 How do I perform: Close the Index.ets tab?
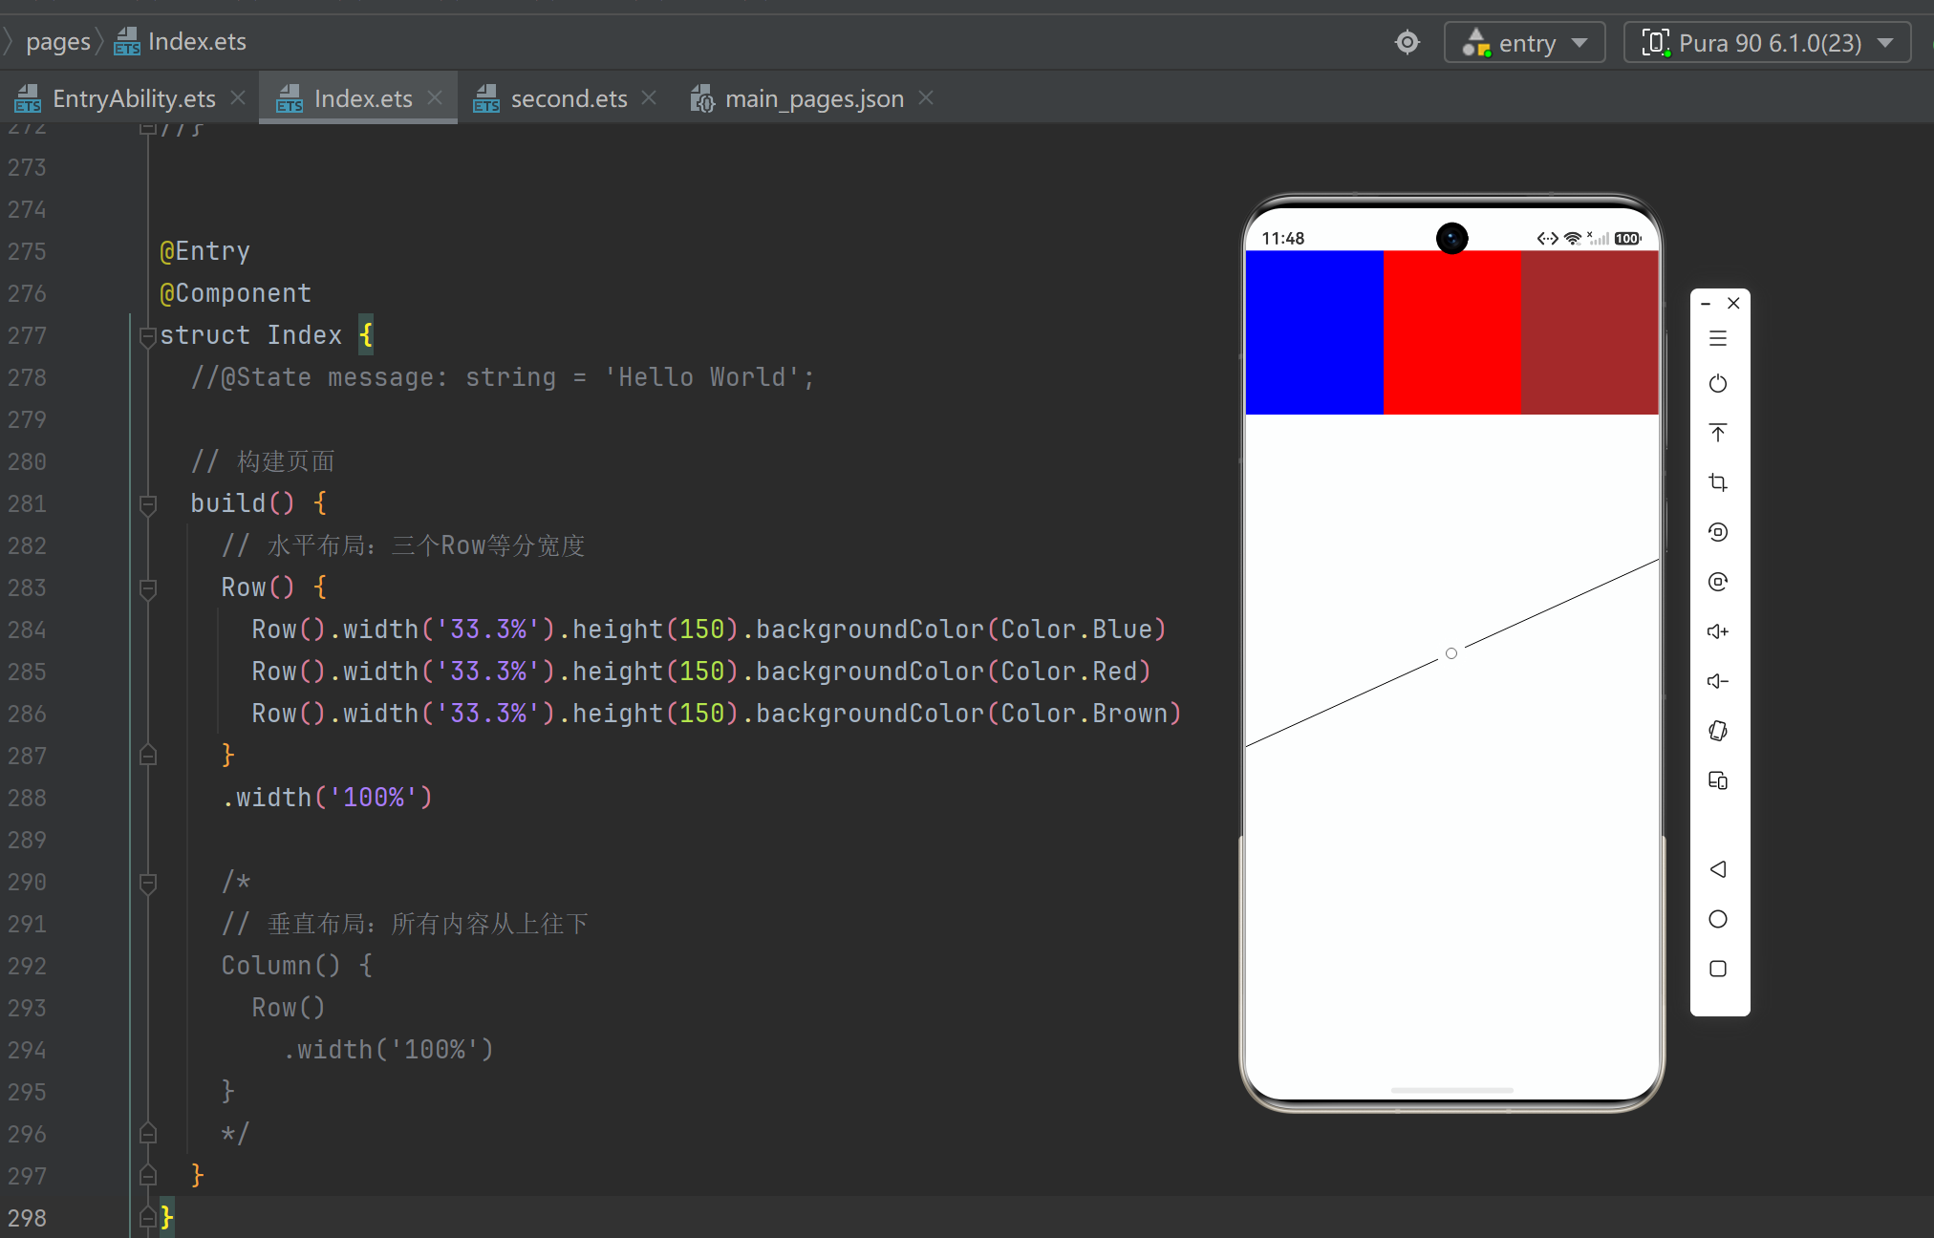(x=435, y=97)
